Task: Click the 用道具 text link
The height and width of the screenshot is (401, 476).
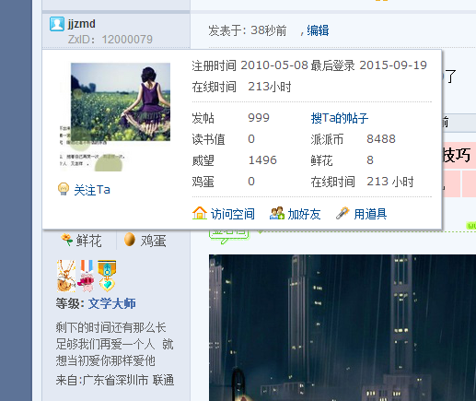Action: 370,214
